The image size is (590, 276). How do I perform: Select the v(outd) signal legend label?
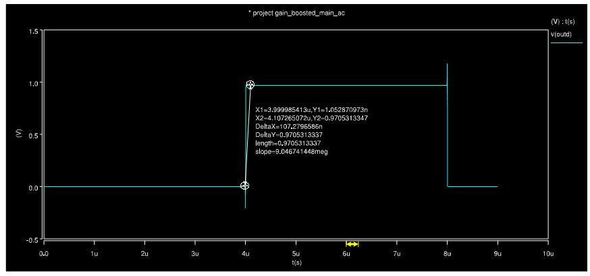click(x=561, y=34)
